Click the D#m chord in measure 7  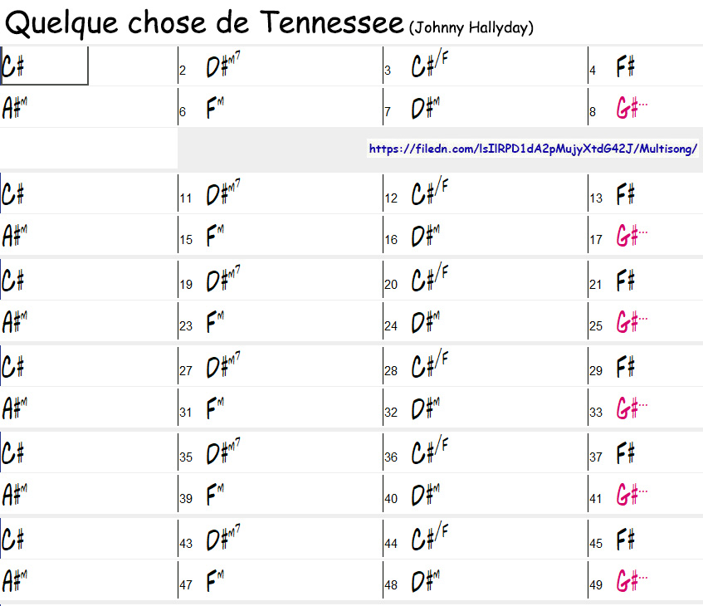(425, 109)
